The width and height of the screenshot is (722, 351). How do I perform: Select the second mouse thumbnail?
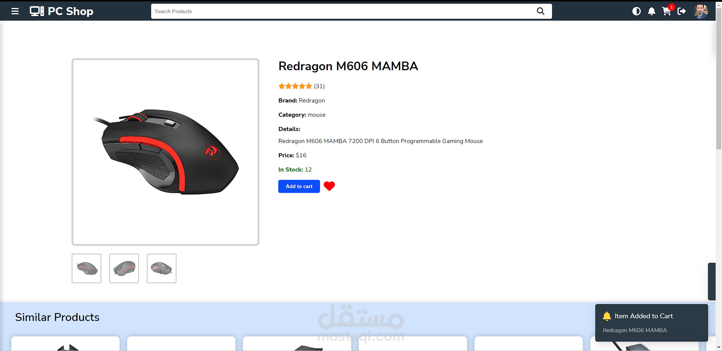124,268
